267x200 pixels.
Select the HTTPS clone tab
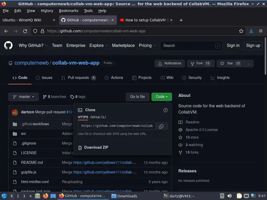pyautogui.click(x=83, y=117)
